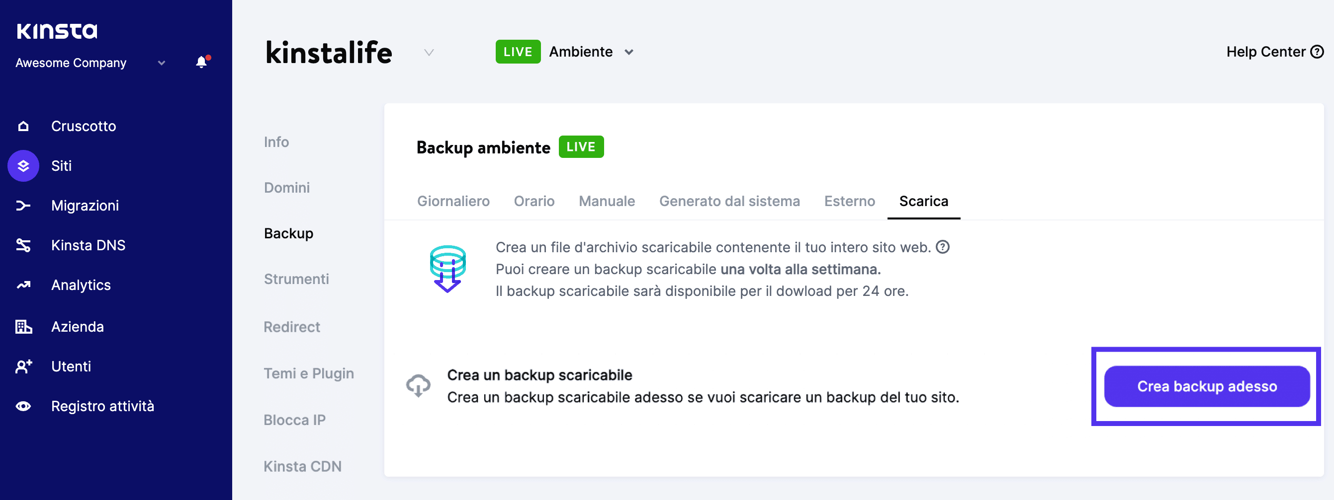Viewport: 1334px width, 500px height.
Task: Switch to the Giornaliero backups tab
Action: point(453,201)
